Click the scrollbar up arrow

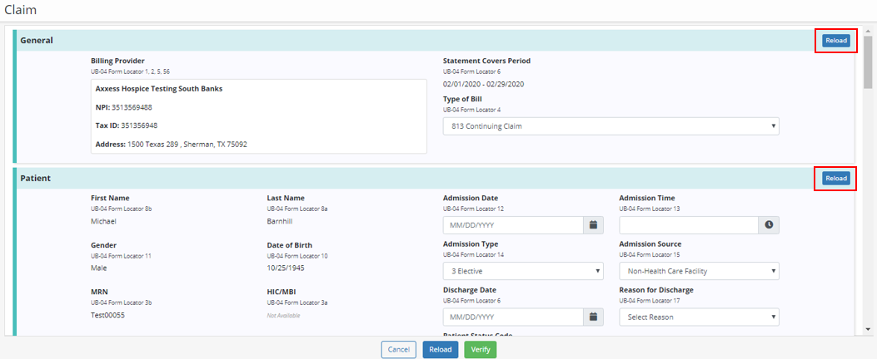[x=869, y=29]
